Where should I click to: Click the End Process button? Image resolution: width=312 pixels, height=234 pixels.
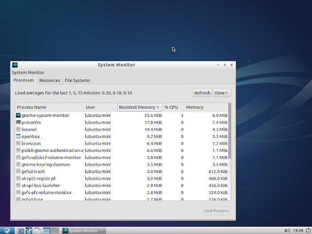click(216, 211)
